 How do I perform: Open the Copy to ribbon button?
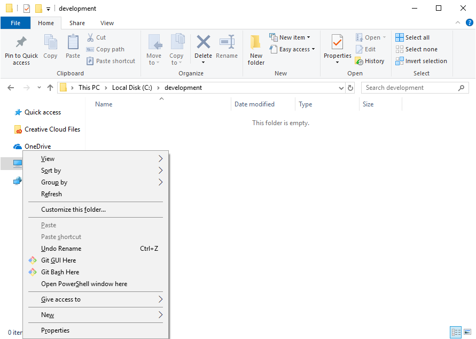click(x=176, y=50)
